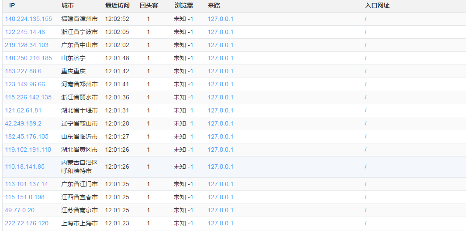Open IP link 140.224.135.155
The height and width of the screenshot is (231, 466).
pyautogui.click(x=28, y=19)
